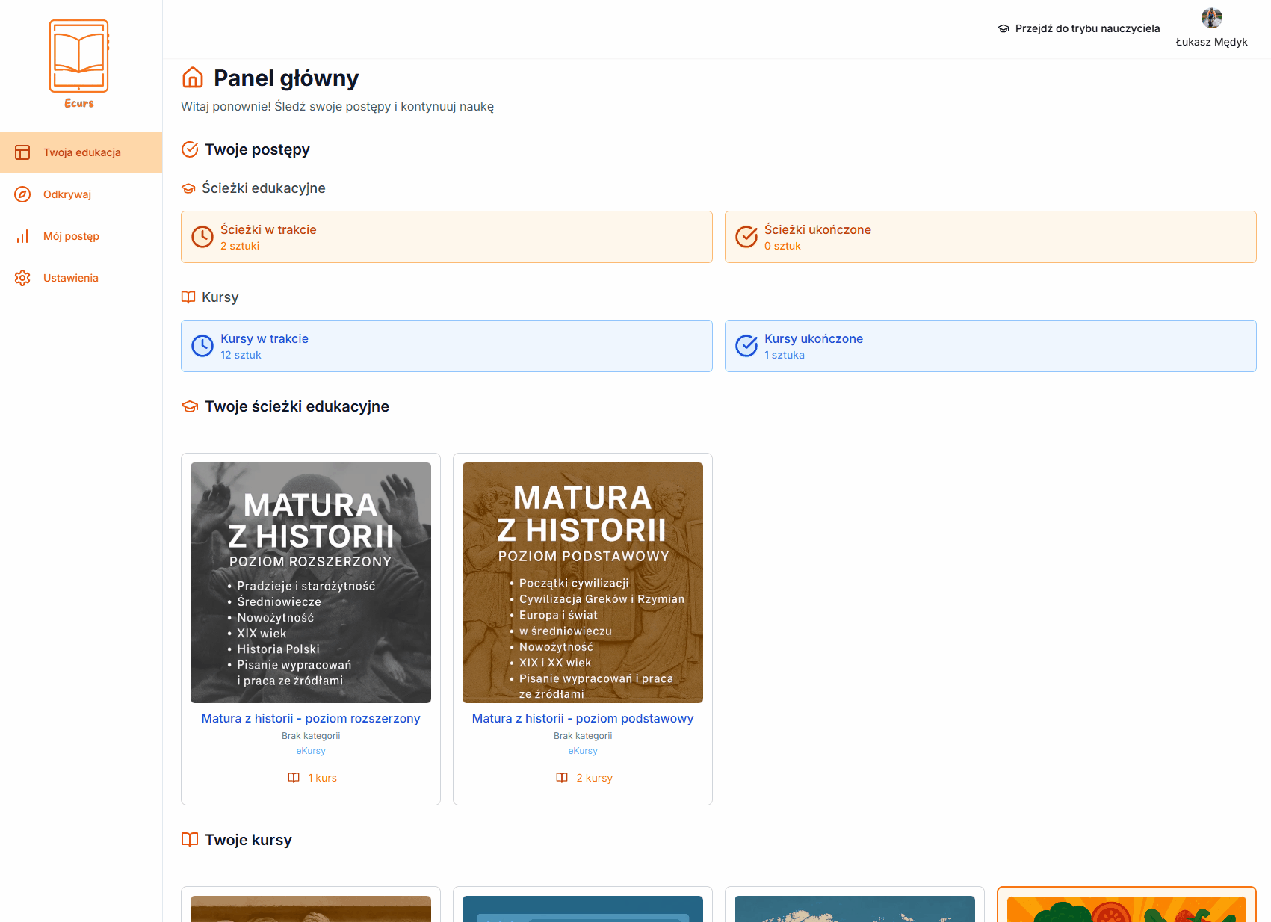Go to Odkrywaj section
1271x922 pixels.
(67, 194)
